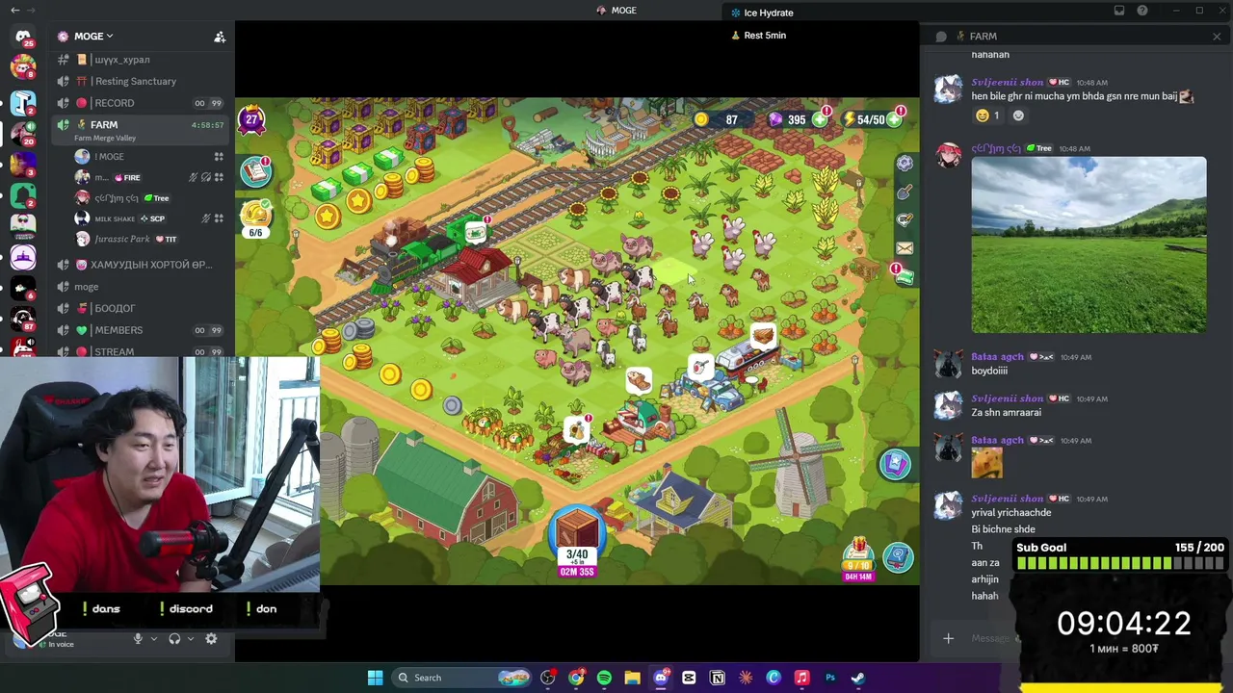Open Notion from the taskbar
The image size is (1233, 693).
click(x=718, y=678)
